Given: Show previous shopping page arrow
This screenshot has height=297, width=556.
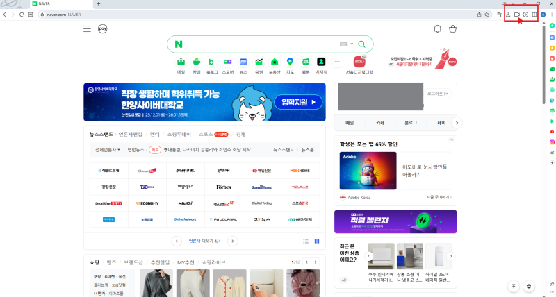Looking at the screenshot, I should [306, 262].
